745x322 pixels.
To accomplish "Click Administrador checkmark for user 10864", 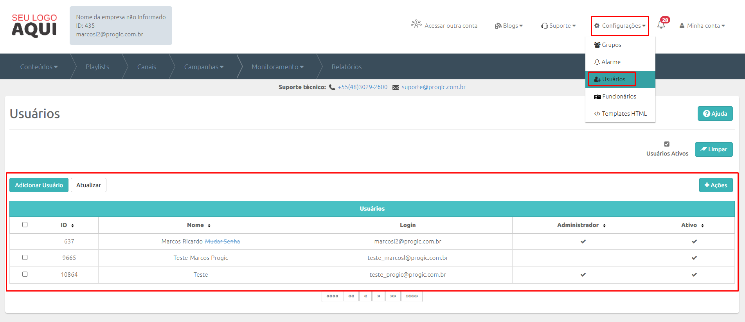I will 583,275.
